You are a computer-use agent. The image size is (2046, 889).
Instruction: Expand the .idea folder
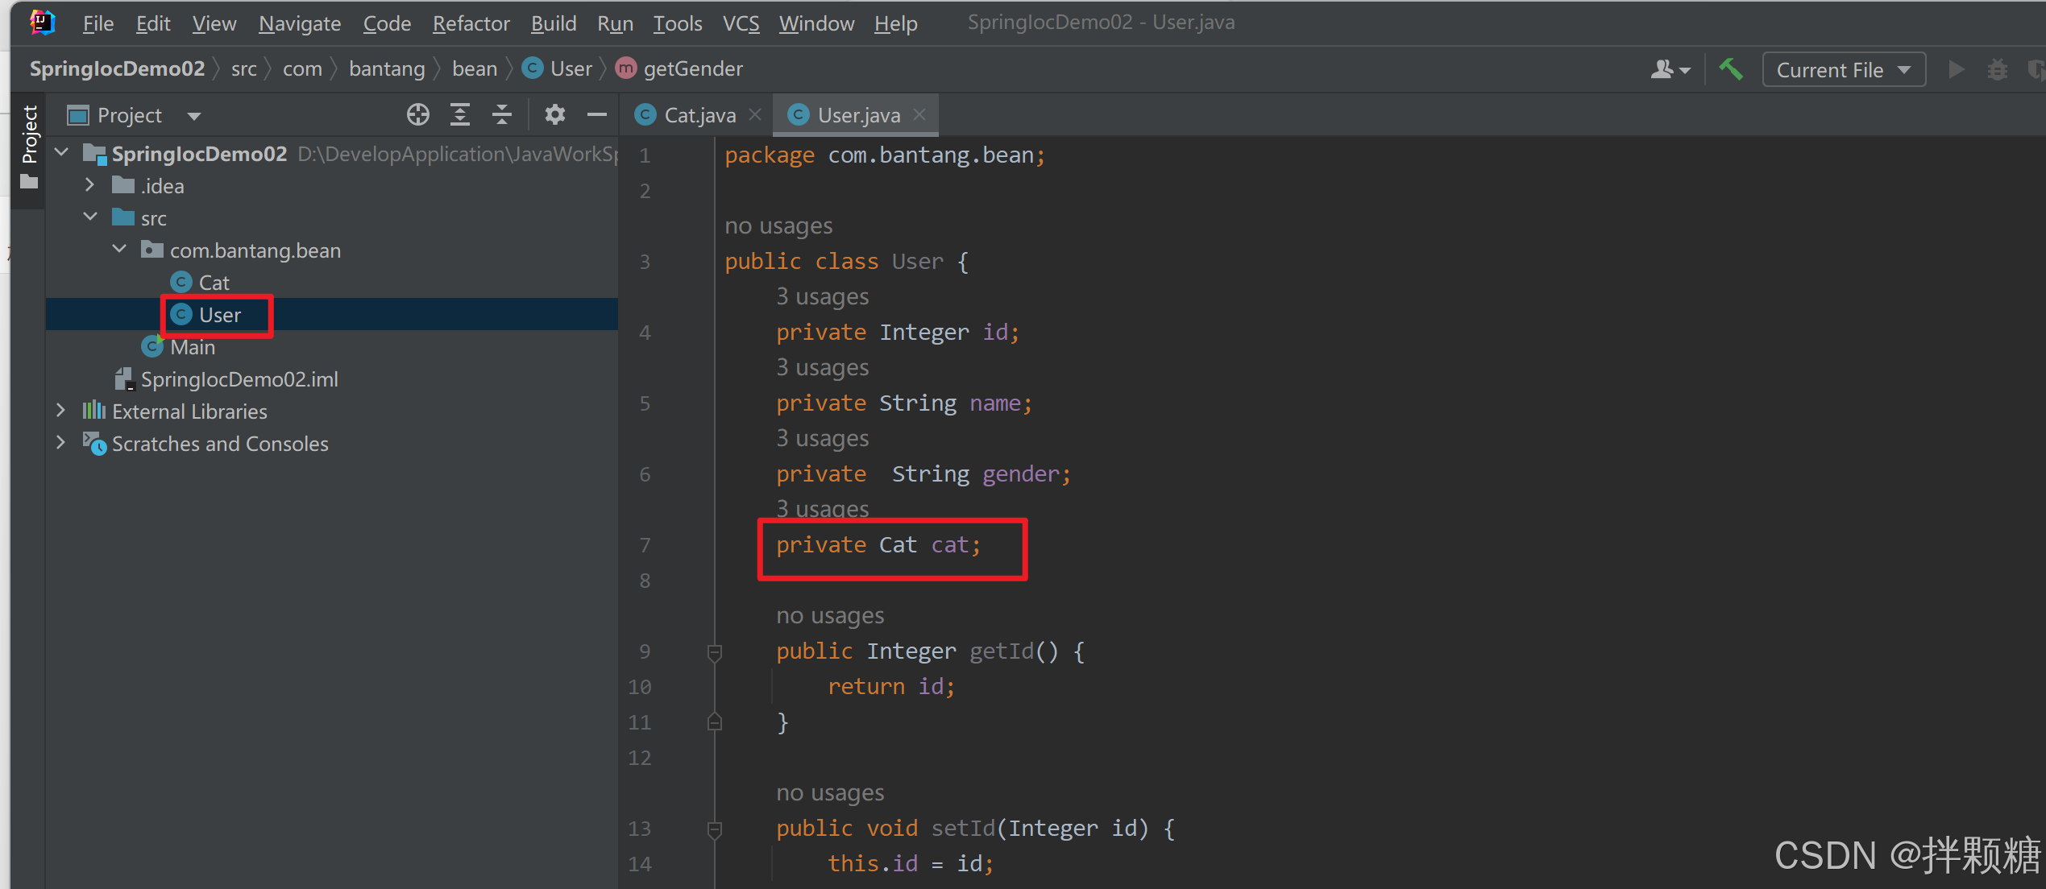click(90, 186)
